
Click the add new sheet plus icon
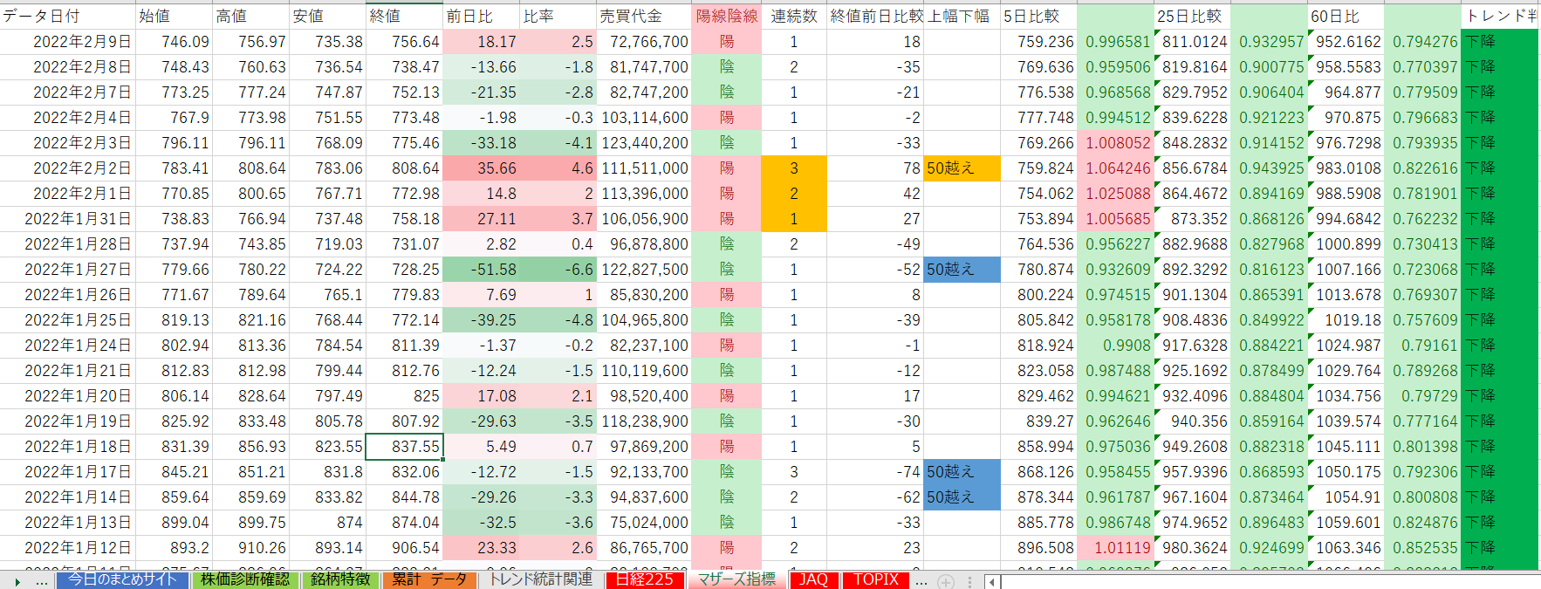[x=946, y=581]
